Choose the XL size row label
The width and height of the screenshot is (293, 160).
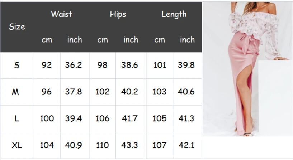click(16, 145)
